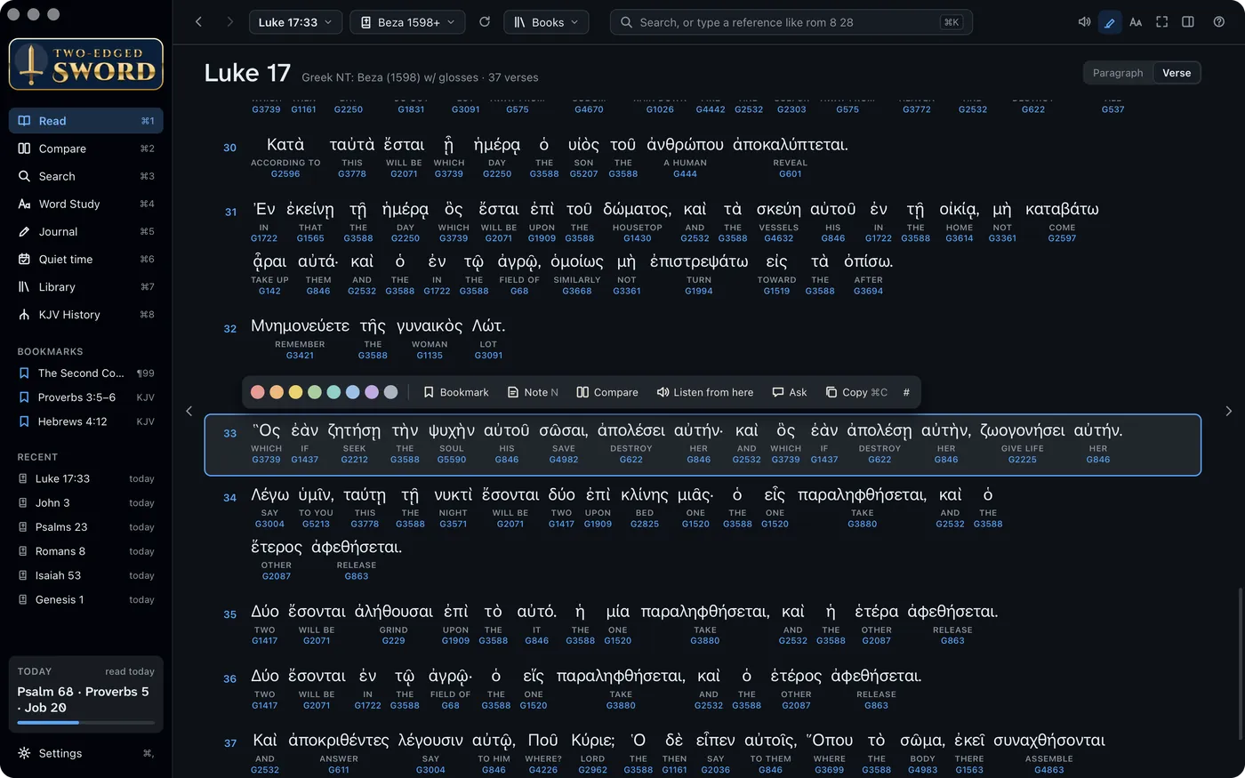
Task: Open recent item John 3
Action: (x=86, y=502)
